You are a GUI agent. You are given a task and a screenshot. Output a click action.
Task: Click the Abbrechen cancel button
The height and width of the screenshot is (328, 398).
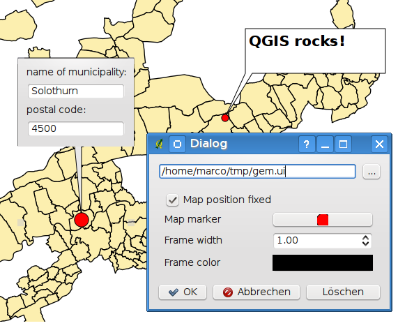tap(257, 292)
